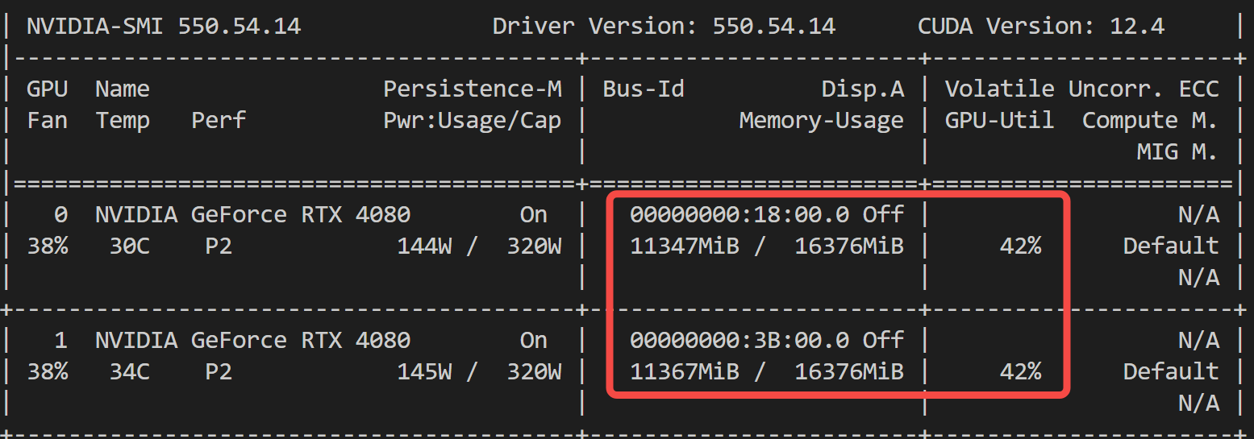Click 16376MiB total memory in the GPU 1 row

click(x=849, y=371)
